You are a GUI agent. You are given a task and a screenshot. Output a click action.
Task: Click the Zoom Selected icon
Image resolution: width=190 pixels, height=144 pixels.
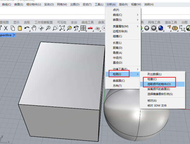coord(69,28)
